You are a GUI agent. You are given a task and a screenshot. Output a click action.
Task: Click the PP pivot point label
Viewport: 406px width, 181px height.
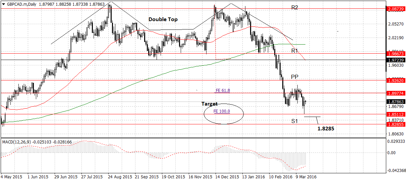pyautogui.click(x=295, y=77)
